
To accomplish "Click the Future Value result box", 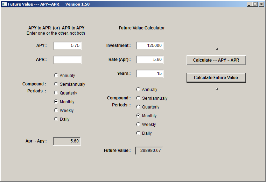I will (x=149, y=150).
